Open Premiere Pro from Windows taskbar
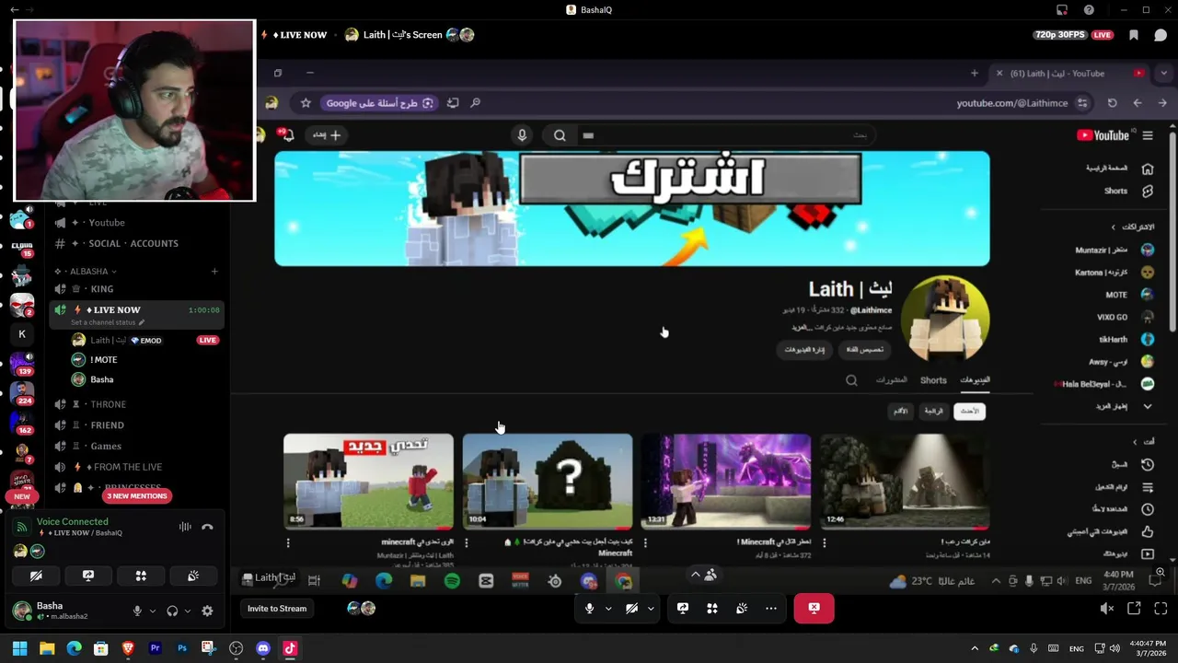The image size is (1178, 663). pyautogui.click(x=155, y=648)
